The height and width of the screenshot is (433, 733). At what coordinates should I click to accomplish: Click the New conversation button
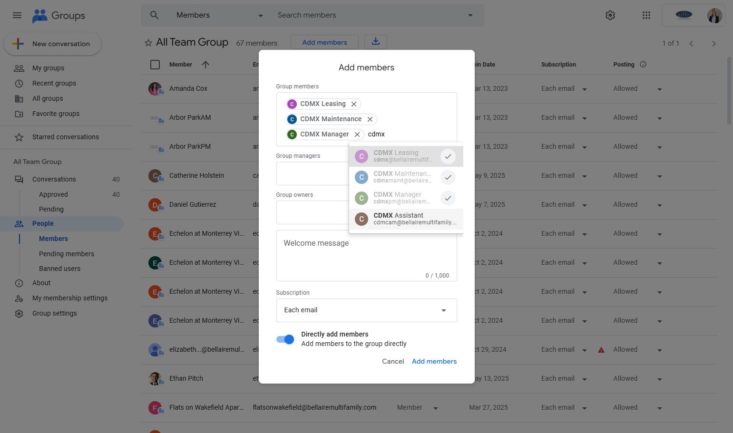pos(52,44)
